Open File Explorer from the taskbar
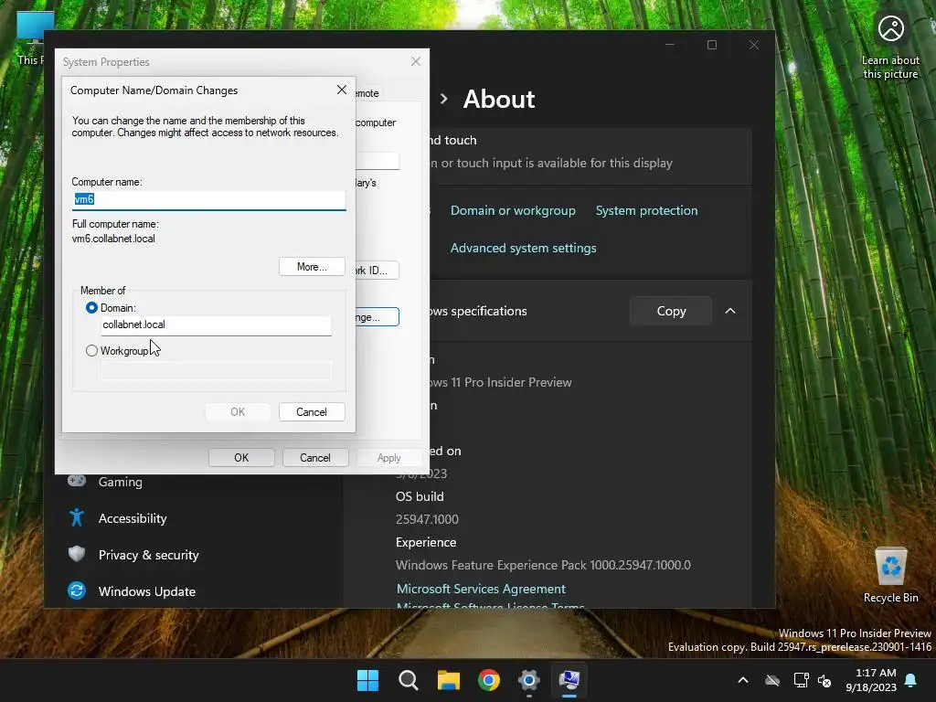This screenshot has height=702, width=936. pos(448,680)
